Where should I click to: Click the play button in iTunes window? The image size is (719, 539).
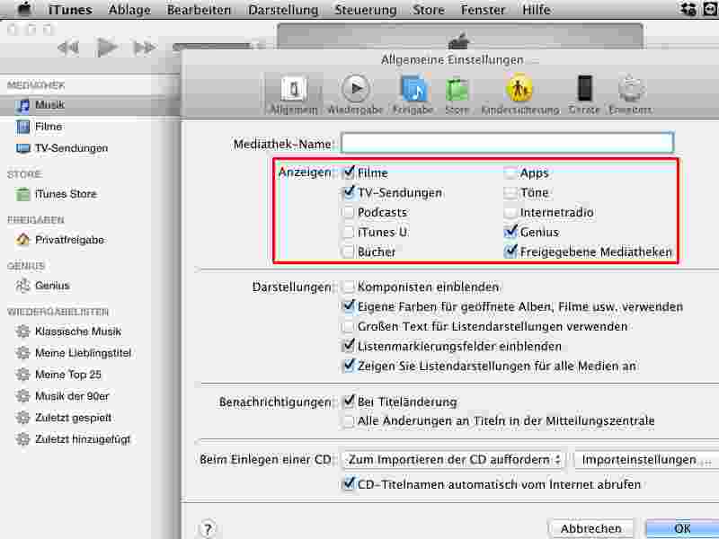[x=107, y=48]
